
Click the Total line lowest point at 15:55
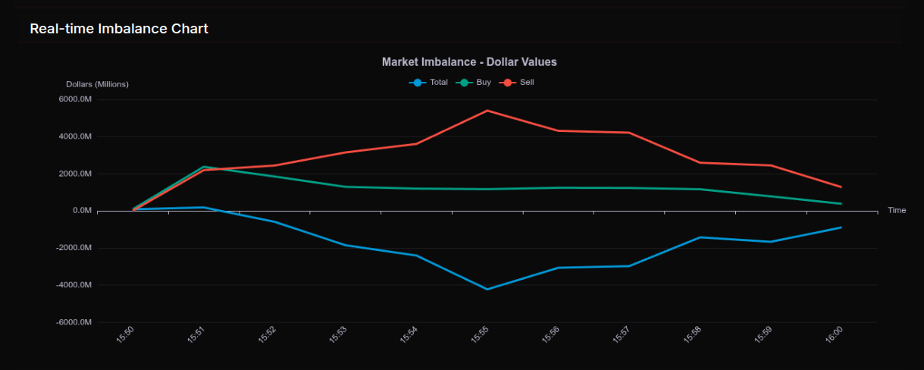click(x=487, y=289)
